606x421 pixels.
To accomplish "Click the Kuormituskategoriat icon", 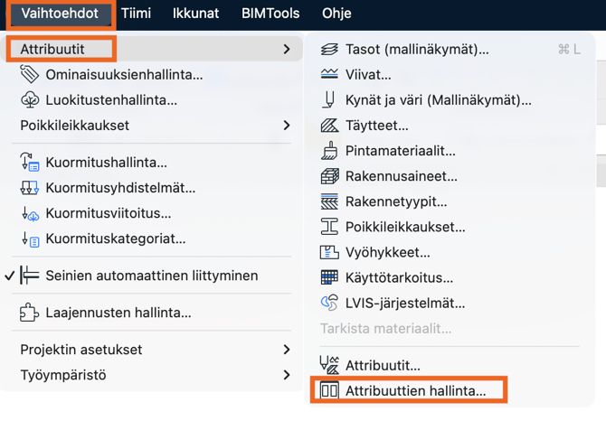I will [30, 239].
